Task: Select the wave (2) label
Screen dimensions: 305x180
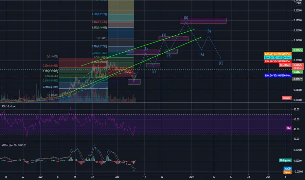Action: pos(154,71)
